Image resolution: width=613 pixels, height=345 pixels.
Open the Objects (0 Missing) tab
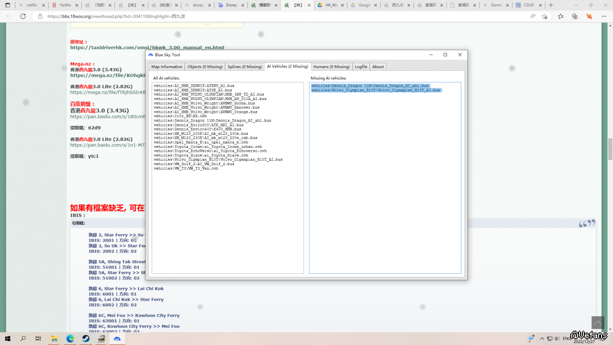click(205, 67)
